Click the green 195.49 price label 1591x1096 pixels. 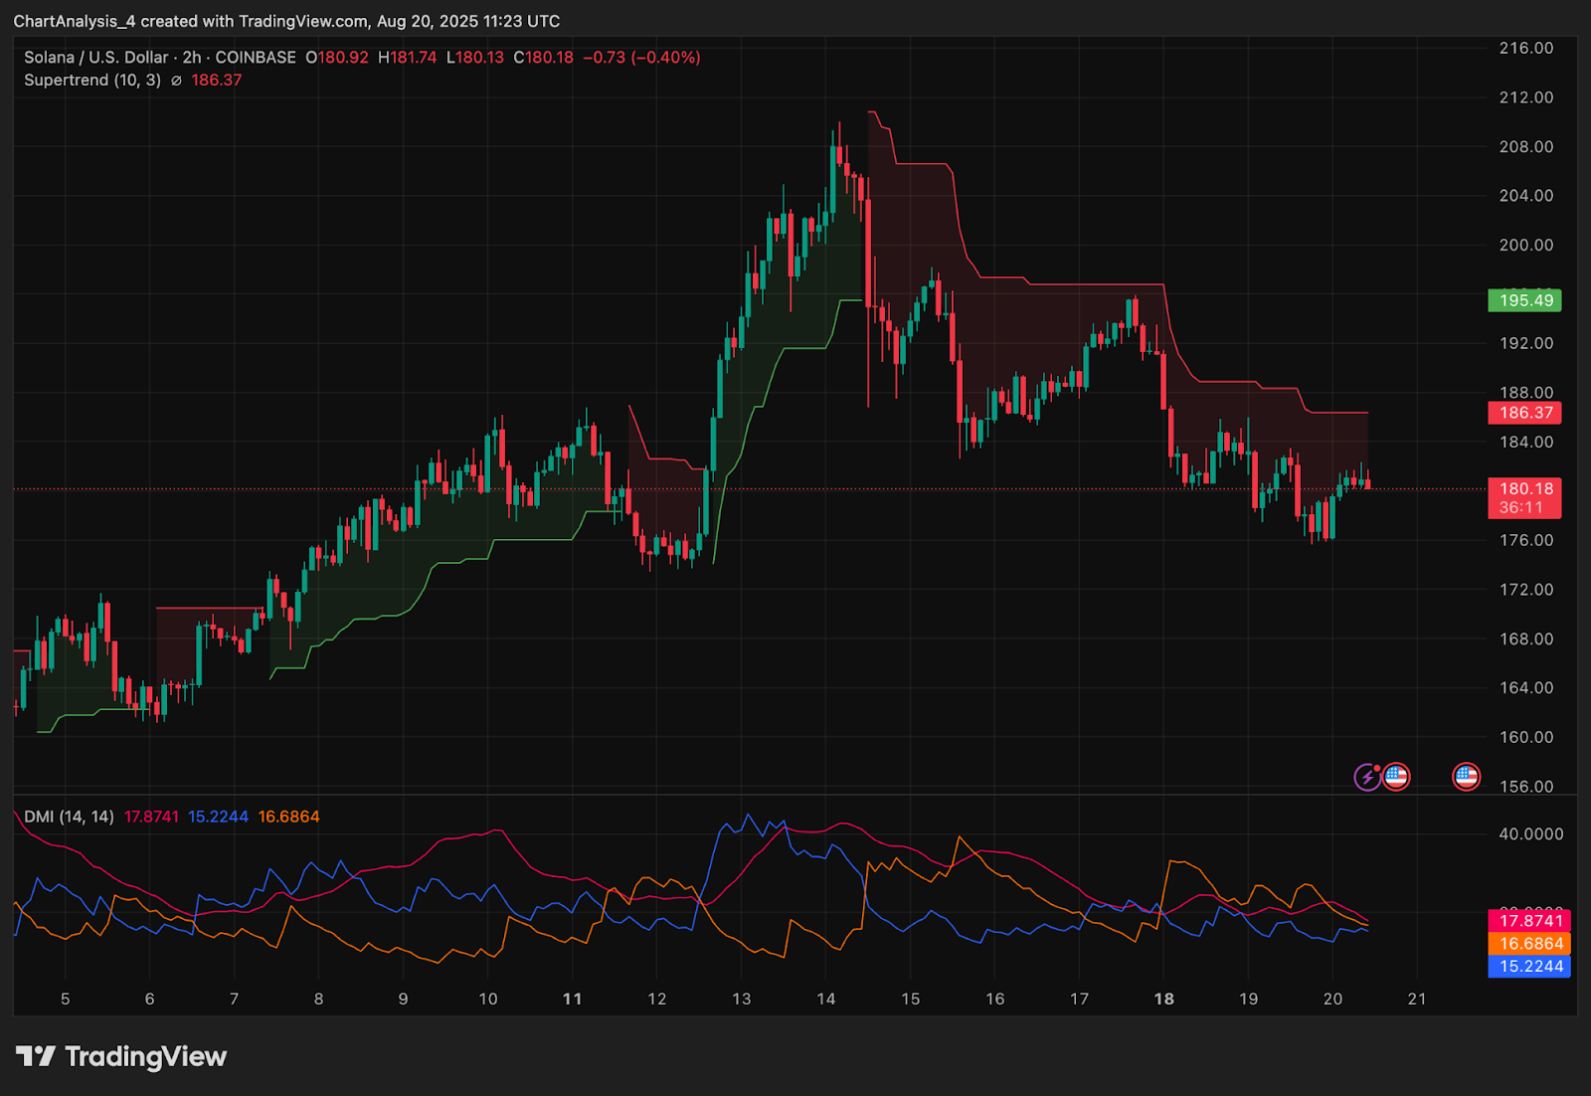(1524, 300)
